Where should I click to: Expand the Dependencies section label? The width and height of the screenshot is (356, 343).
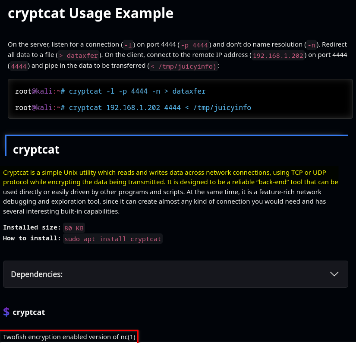pos(37,274)
